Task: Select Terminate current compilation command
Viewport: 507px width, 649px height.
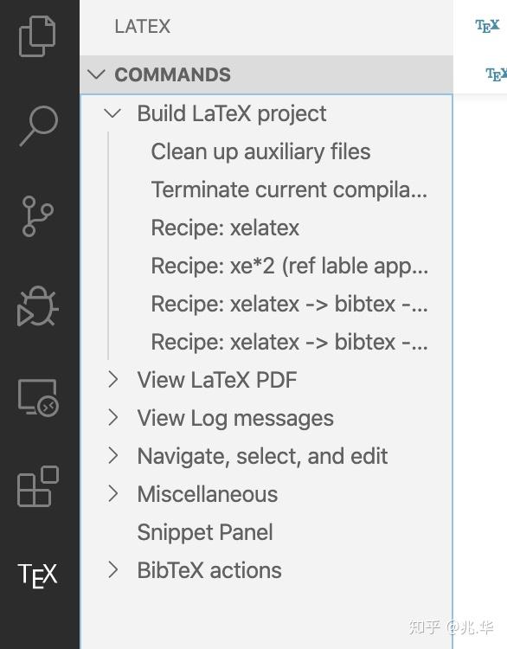Action: (289, 190)
